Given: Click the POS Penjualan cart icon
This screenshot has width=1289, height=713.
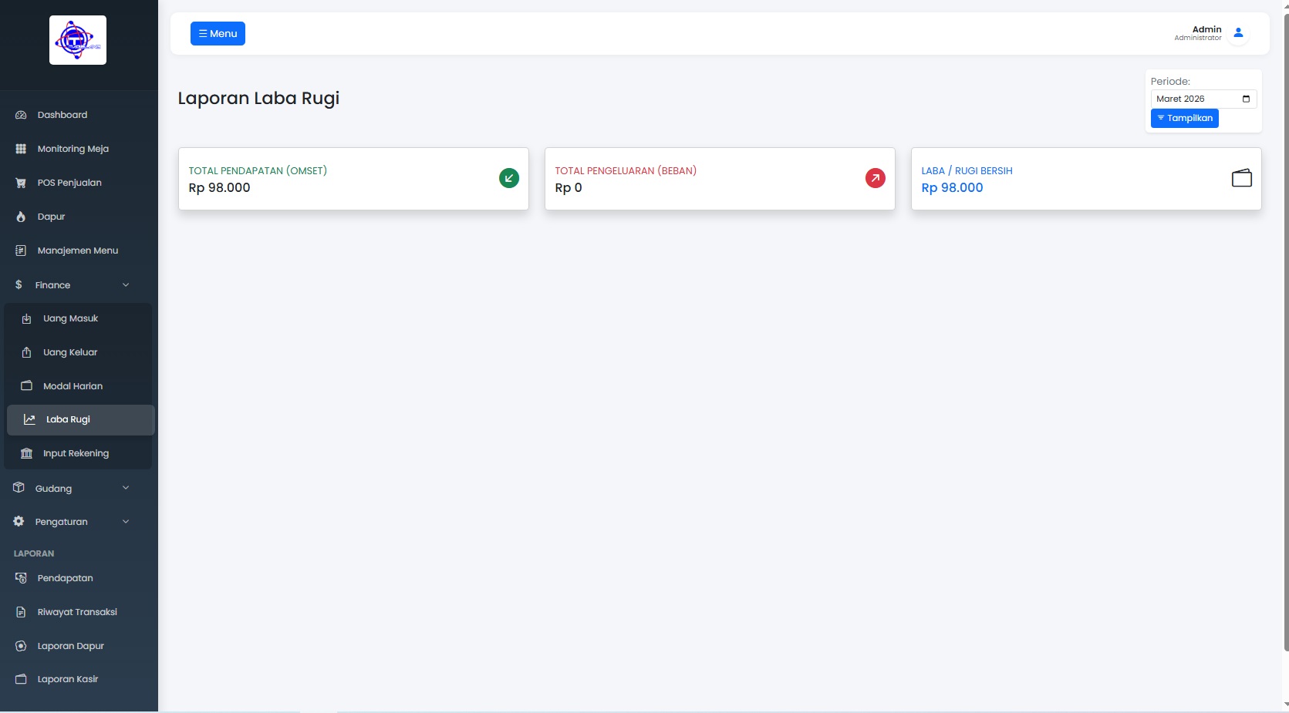Looking at the screenshot, I should click(x=21, y=183).
